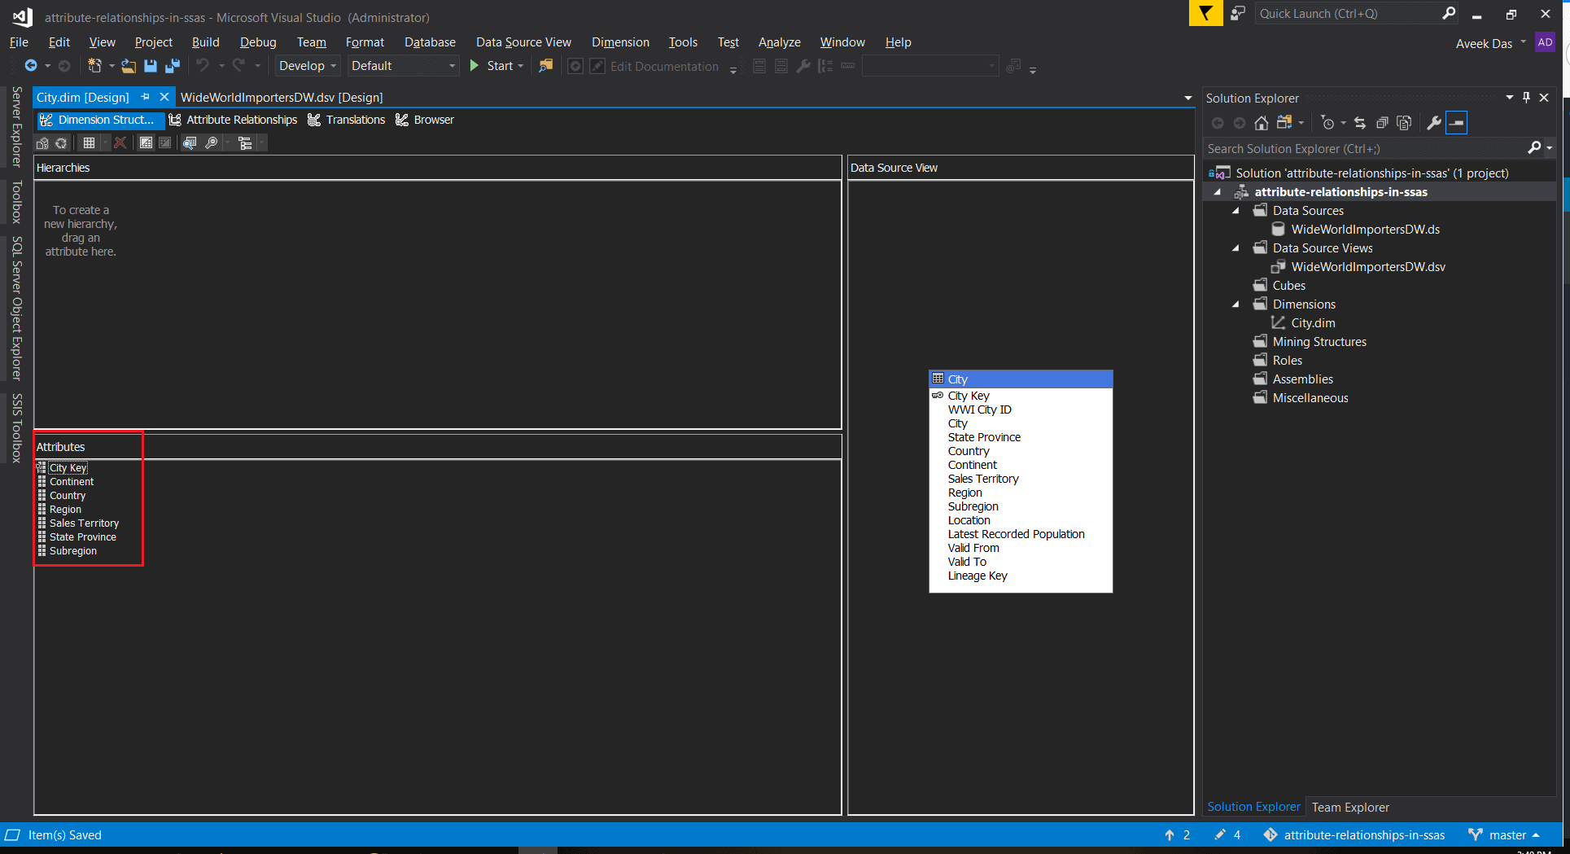Select the Sales Territory attribute
This screenshot has width=1570, height=854.
[x=84, y=523]
